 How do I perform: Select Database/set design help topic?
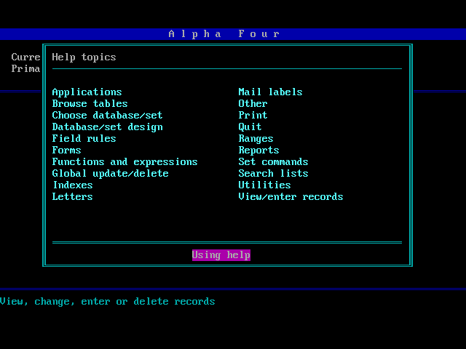[x=107, y=127]
